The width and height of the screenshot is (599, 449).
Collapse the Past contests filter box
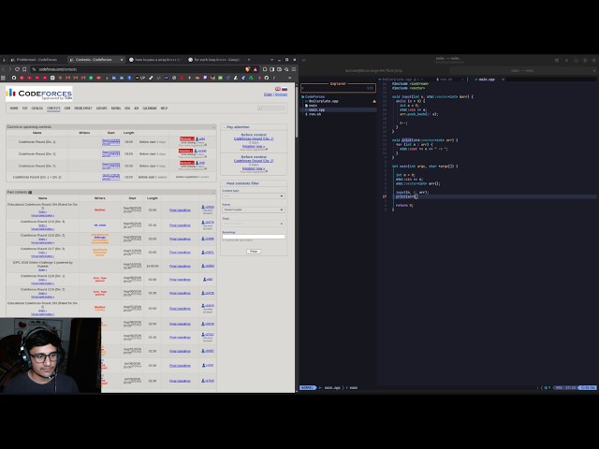coord(225,183)
